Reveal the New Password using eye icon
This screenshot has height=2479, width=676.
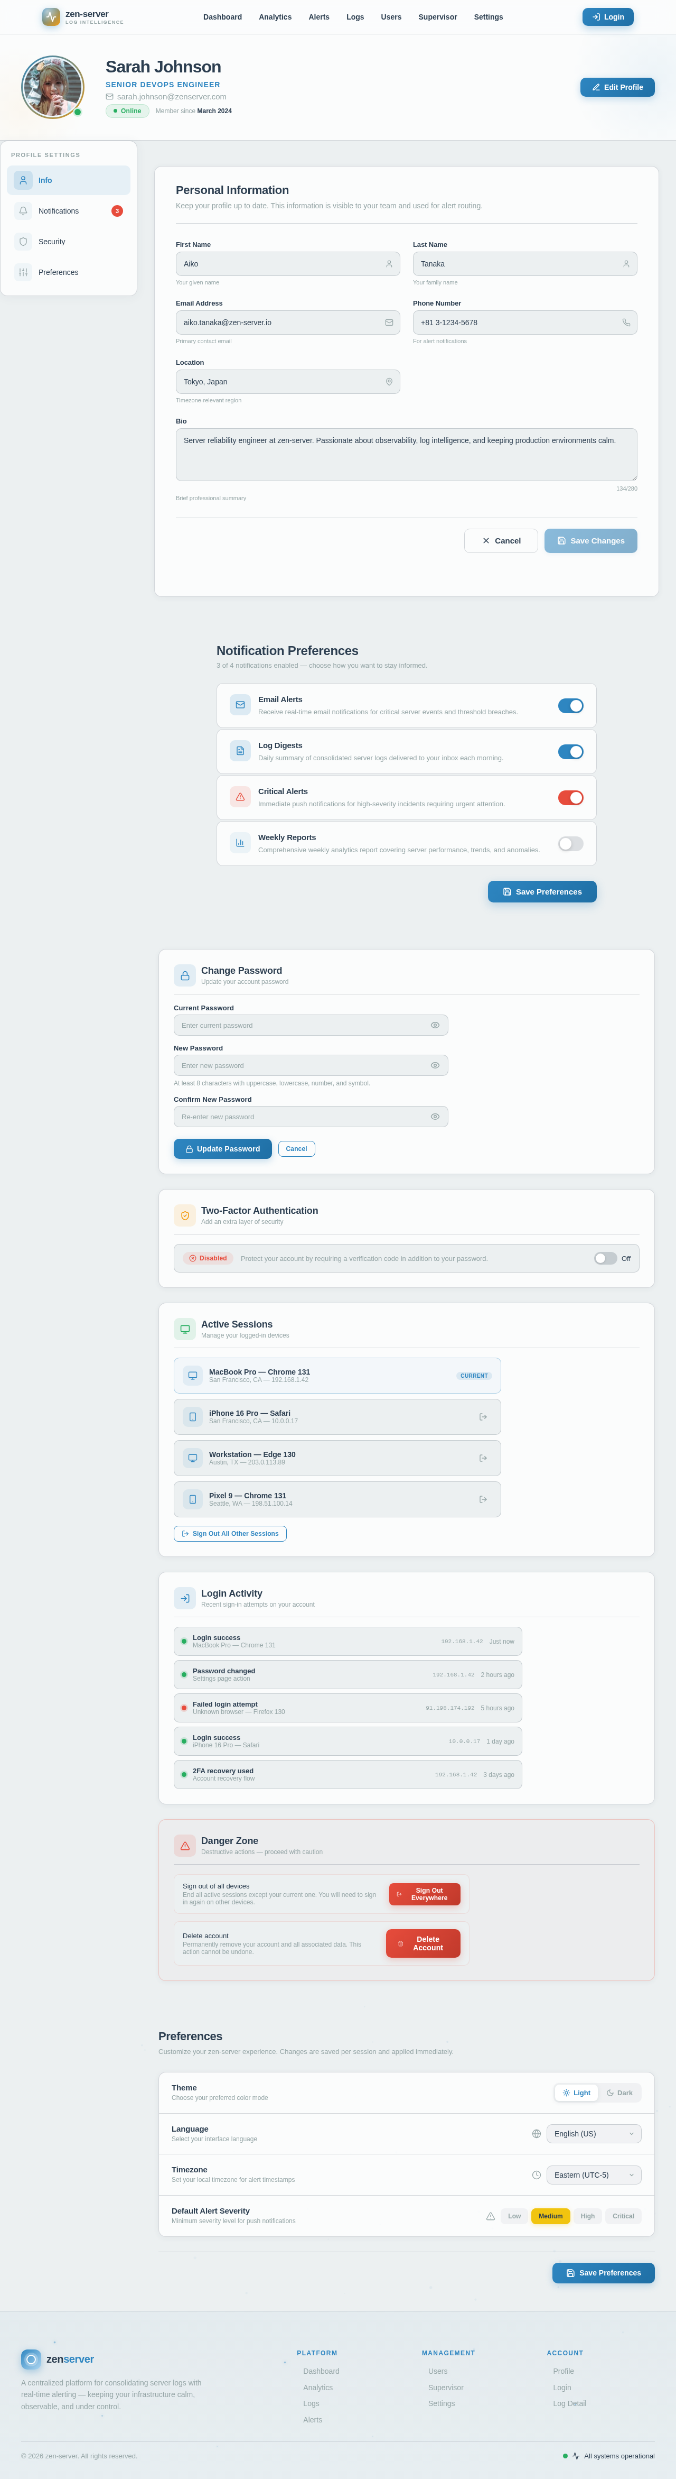pyautogui.click(x=435, y=1065)
